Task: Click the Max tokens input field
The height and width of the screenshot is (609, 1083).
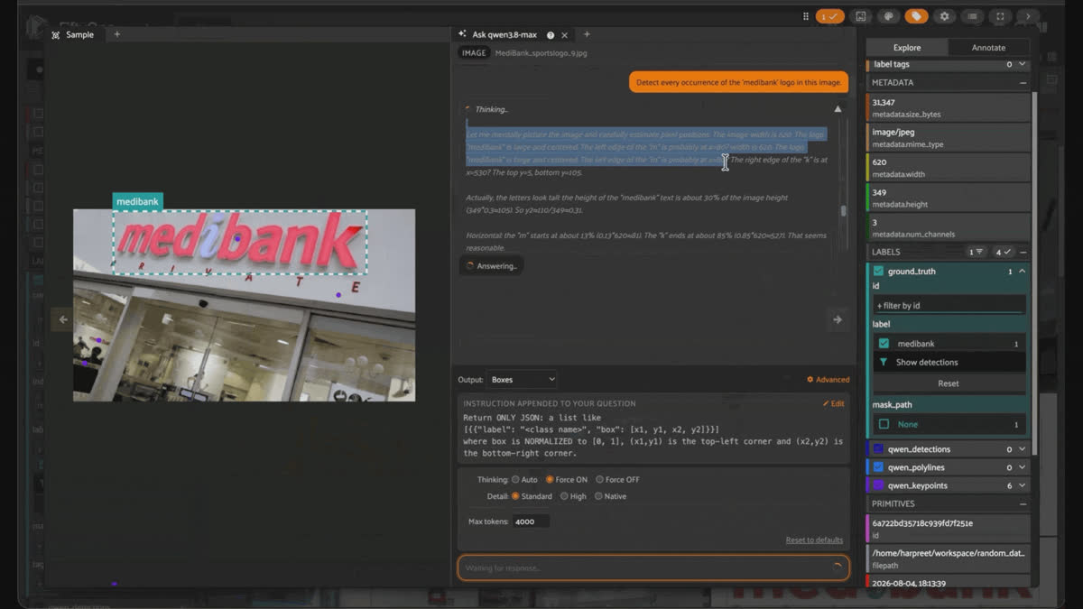Action: pyautogui.click(x=531, y=521)
